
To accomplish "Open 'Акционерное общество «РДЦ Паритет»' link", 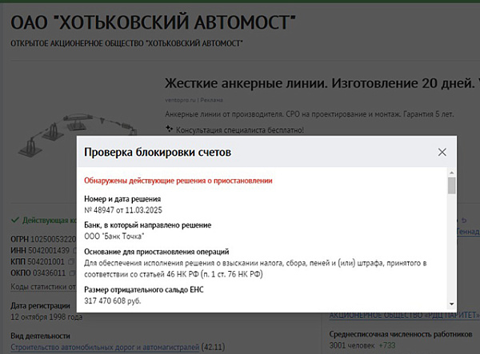I will 404,315.
